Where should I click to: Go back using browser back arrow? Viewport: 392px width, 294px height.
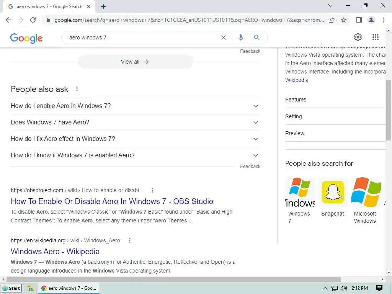(x=8, y=20)
